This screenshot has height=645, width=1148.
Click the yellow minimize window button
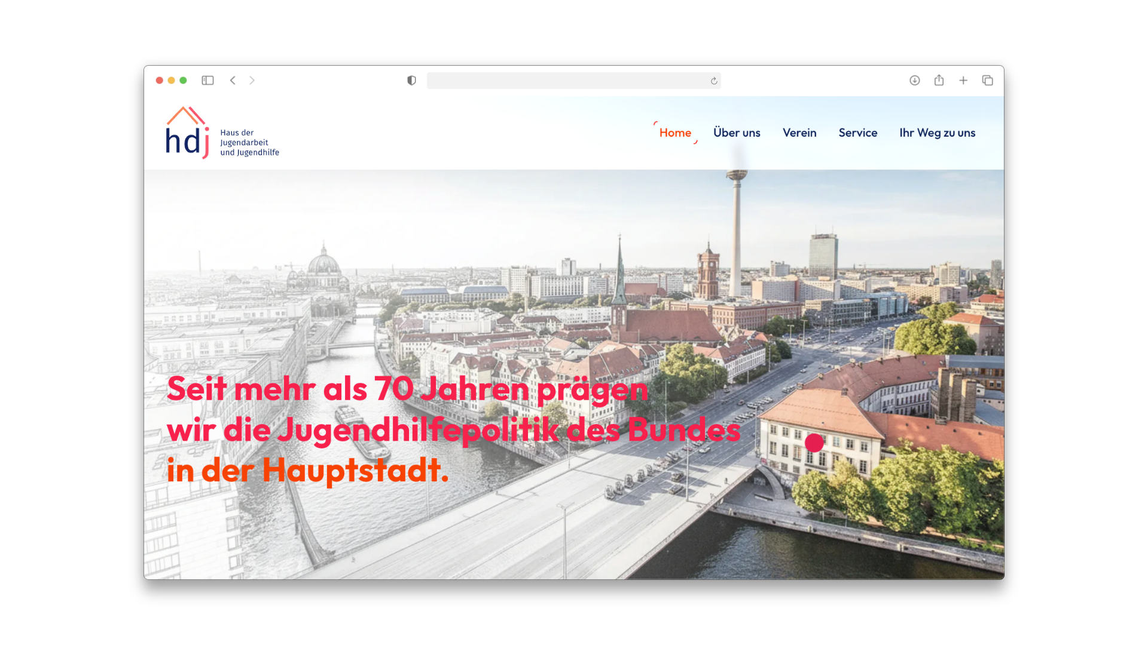click(172, 81)
